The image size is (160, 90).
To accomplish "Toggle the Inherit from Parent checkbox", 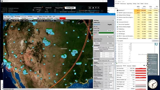I will click(x=94, y=51).
